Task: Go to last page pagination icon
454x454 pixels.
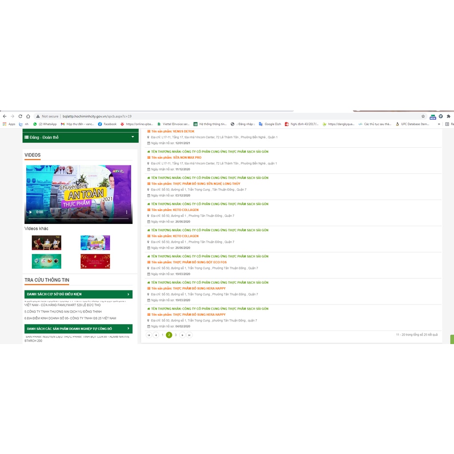Action: (x=189, y=335)
